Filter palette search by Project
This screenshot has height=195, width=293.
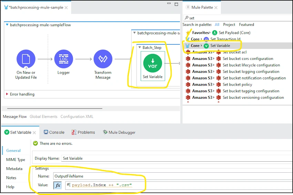[x=229, y=25]
